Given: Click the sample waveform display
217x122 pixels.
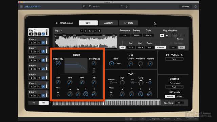Looking at the screenshot, I should tap(86, 41).
